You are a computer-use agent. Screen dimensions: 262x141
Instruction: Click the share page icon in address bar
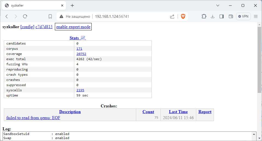[172, 16]
